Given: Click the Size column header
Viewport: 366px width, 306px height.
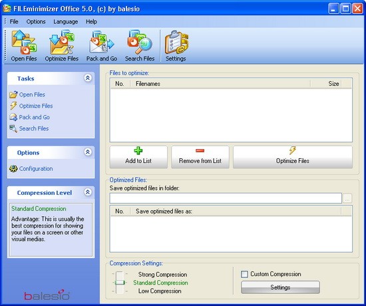Looking at the screenshot, I should 326,84.
